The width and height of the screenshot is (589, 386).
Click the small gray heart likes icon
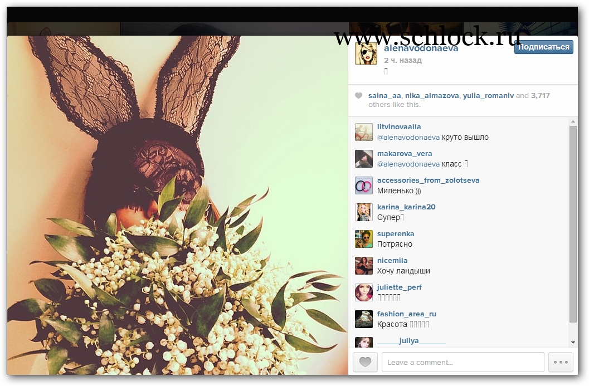click(x=359, y=96)
